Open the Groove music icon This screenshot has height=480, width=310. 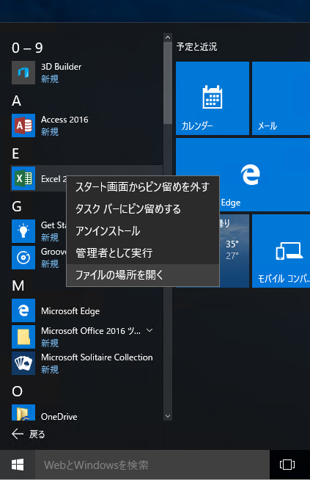(23, 258)
